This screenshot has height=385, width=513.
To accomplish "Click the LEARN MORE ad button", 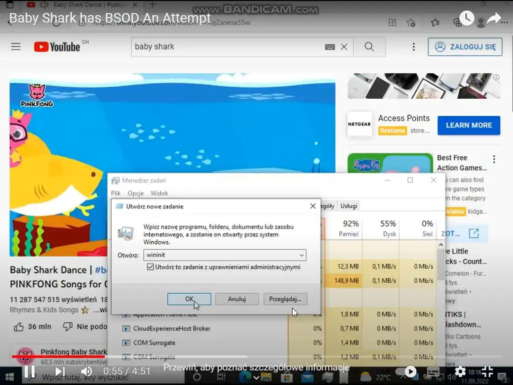I will click(x=469, y=125).
